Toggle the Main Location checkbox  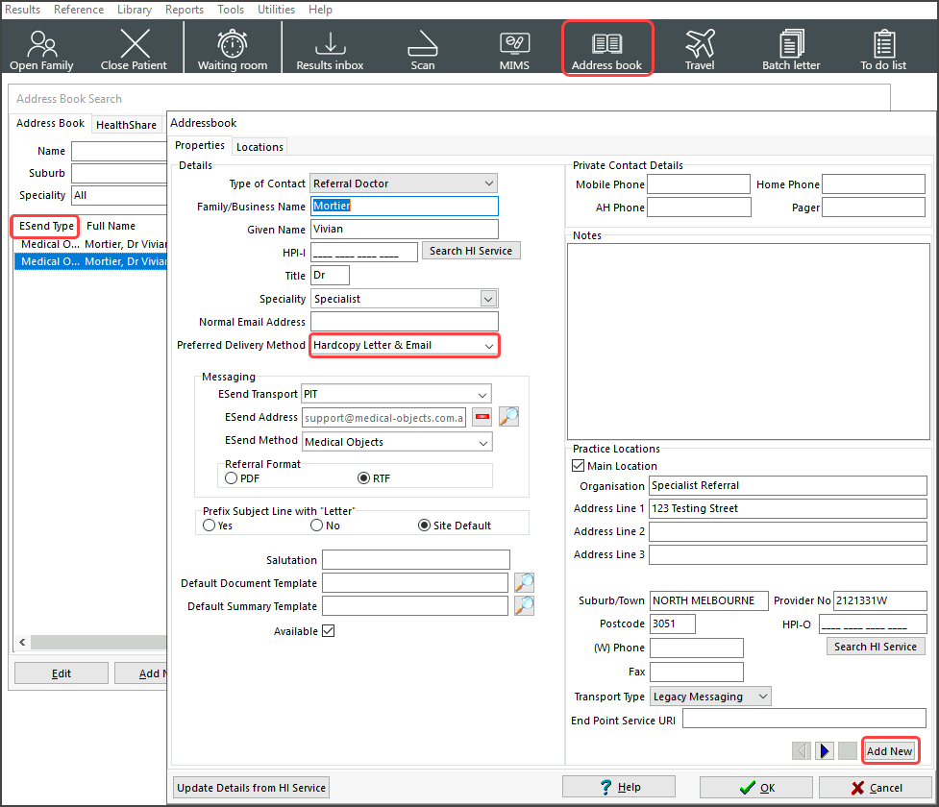578,466
